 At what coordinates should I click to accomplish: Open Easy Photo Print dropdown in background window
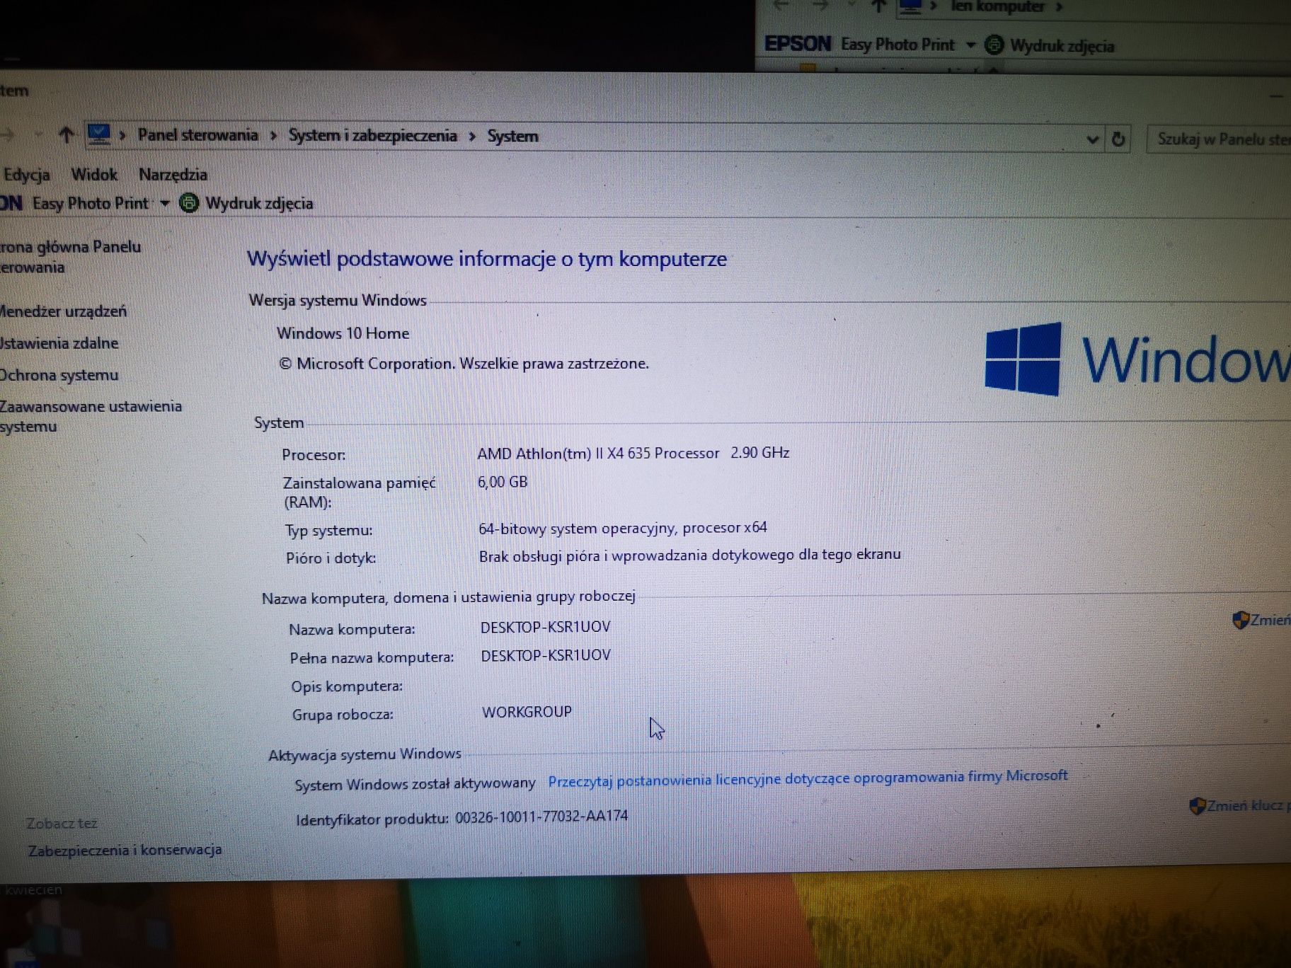[971, 45]
